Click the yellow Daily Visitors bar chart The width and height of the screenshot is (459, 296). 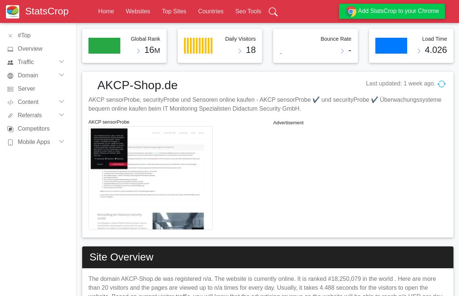[x=198, y=46]
